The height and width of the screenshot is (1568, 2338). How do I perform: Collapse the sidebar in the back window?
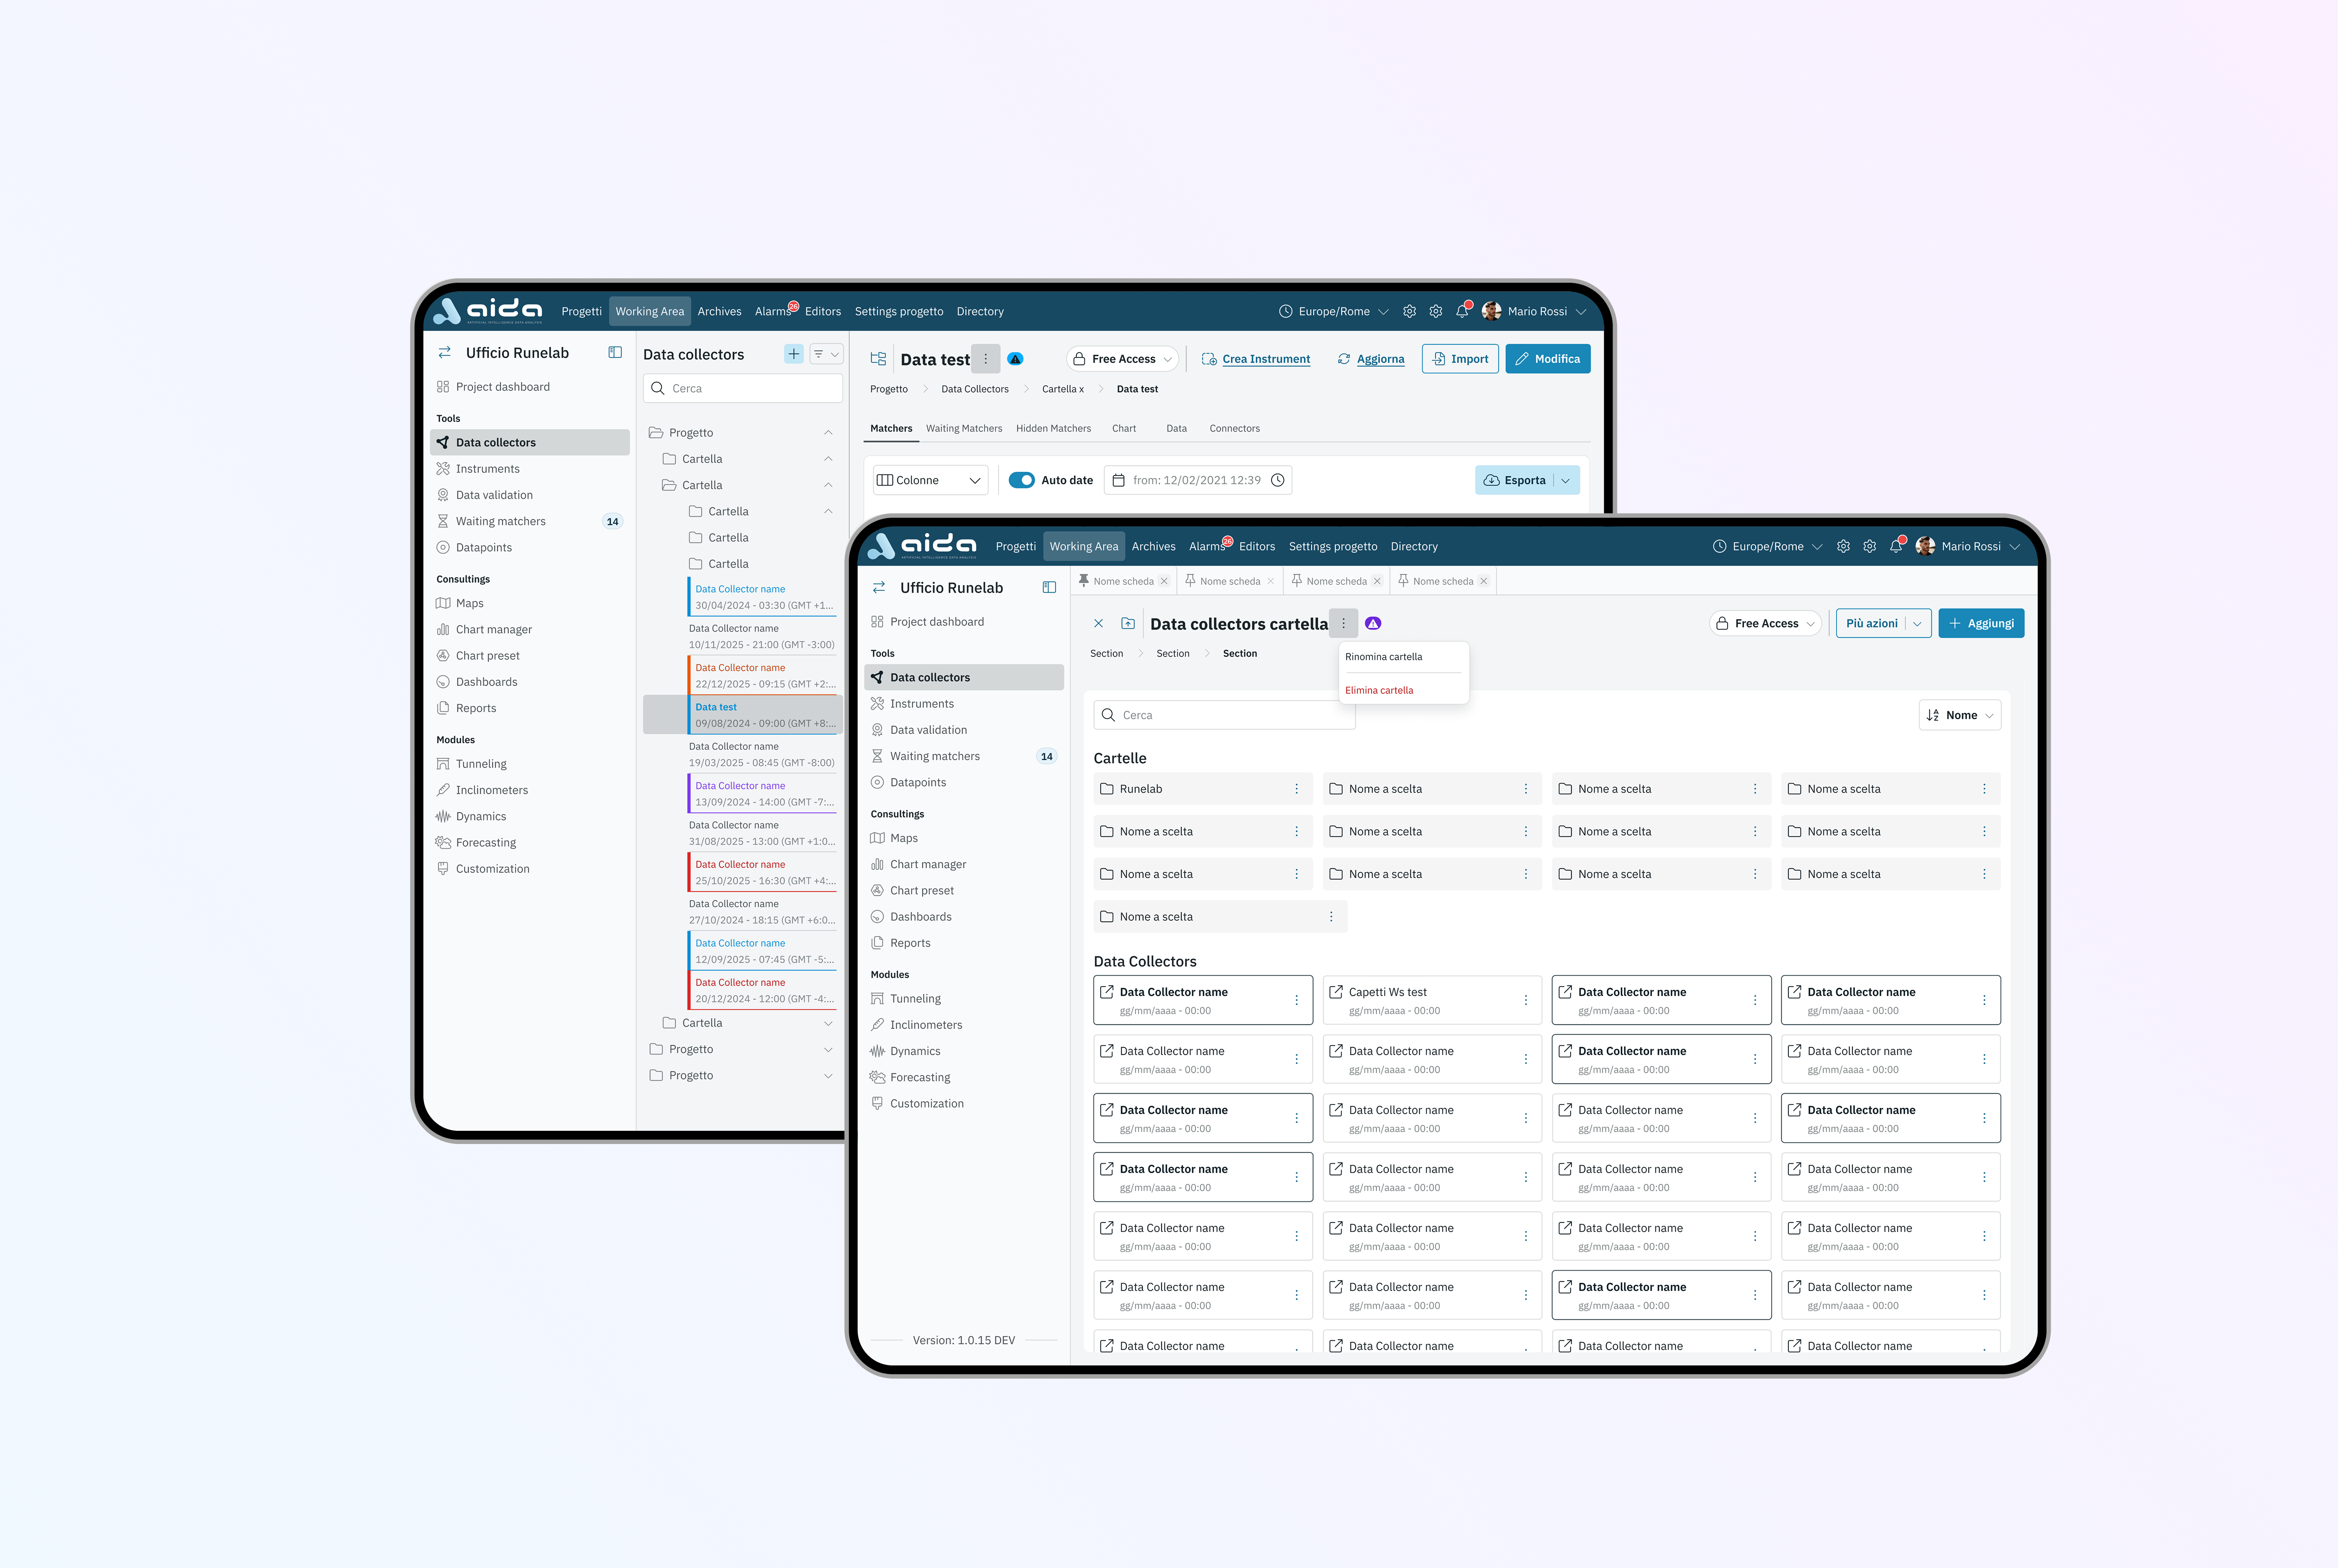pyautogui.click(x=615, y=353)
